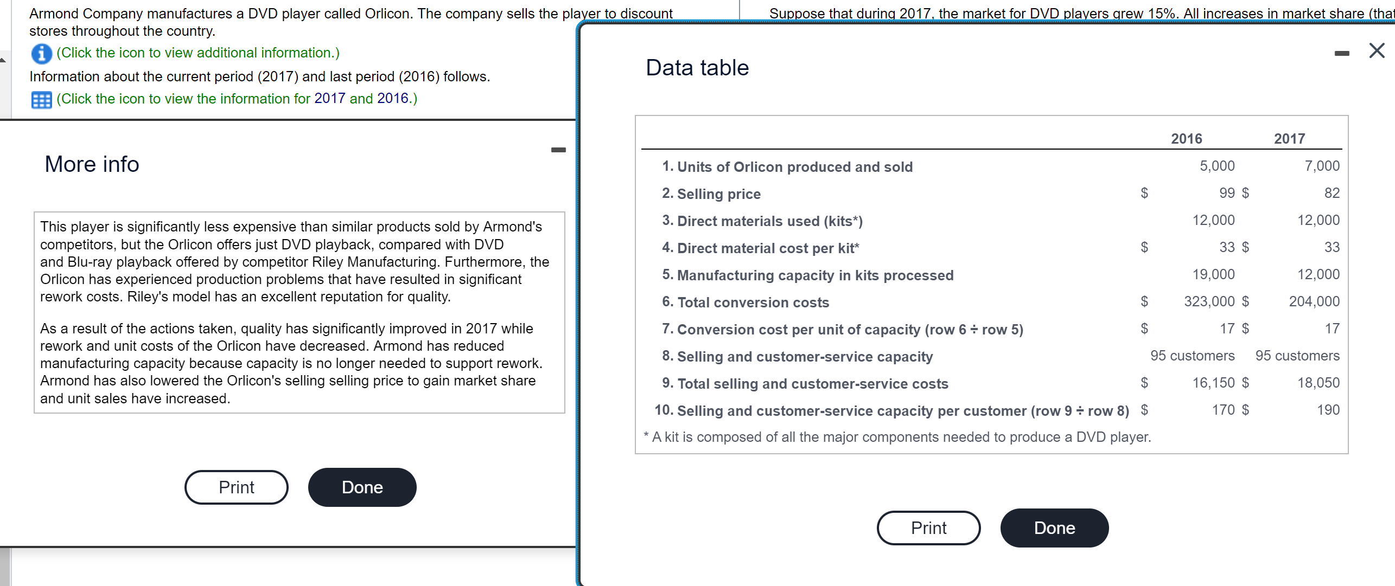This screenshot has height=586, width=1395.
Task: Open the 2016 information link
Action: coord(392,98)
